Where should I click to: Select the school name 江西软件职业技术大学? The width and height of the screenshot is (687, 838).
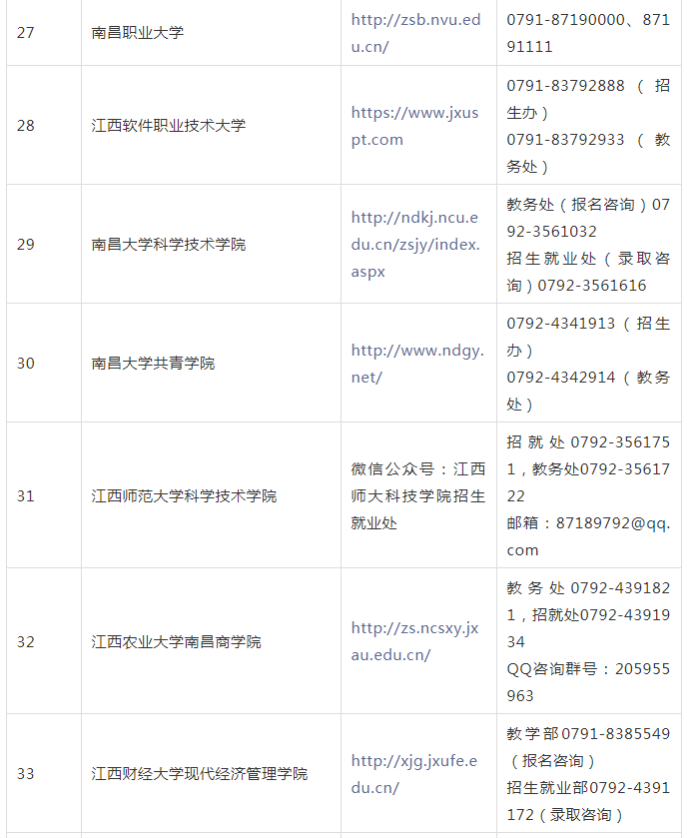[169, 126]
